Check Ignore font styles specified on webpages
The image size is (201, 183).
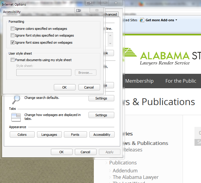tap(12, 35)
